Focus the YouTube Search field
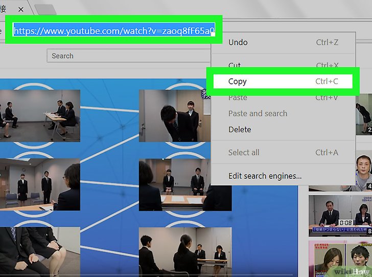Viewport: 372px width, 277px height. pyautogui.click(x=128, y=56)
